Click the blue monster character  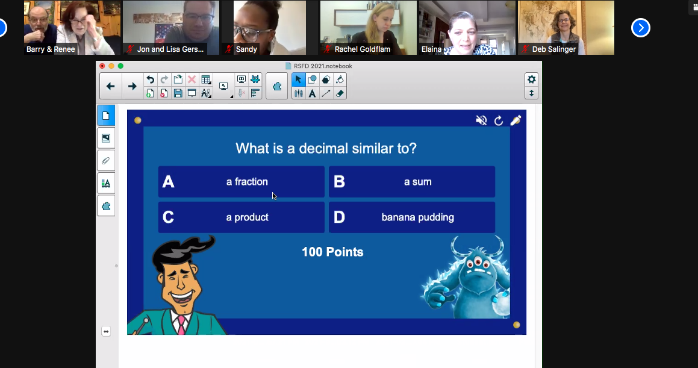[466, 277]
